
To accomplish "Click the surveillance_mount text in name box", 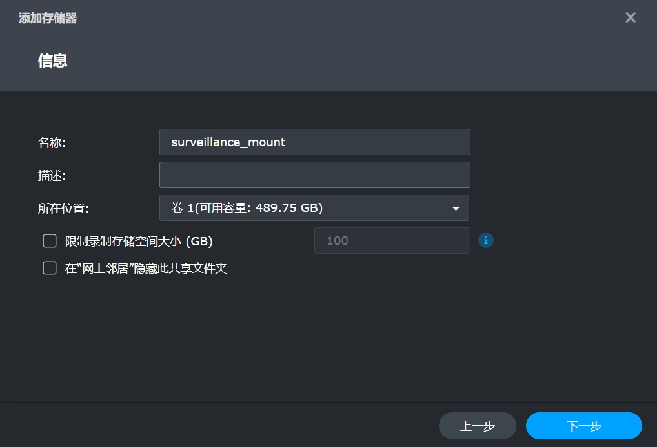I will pos(228,142).
